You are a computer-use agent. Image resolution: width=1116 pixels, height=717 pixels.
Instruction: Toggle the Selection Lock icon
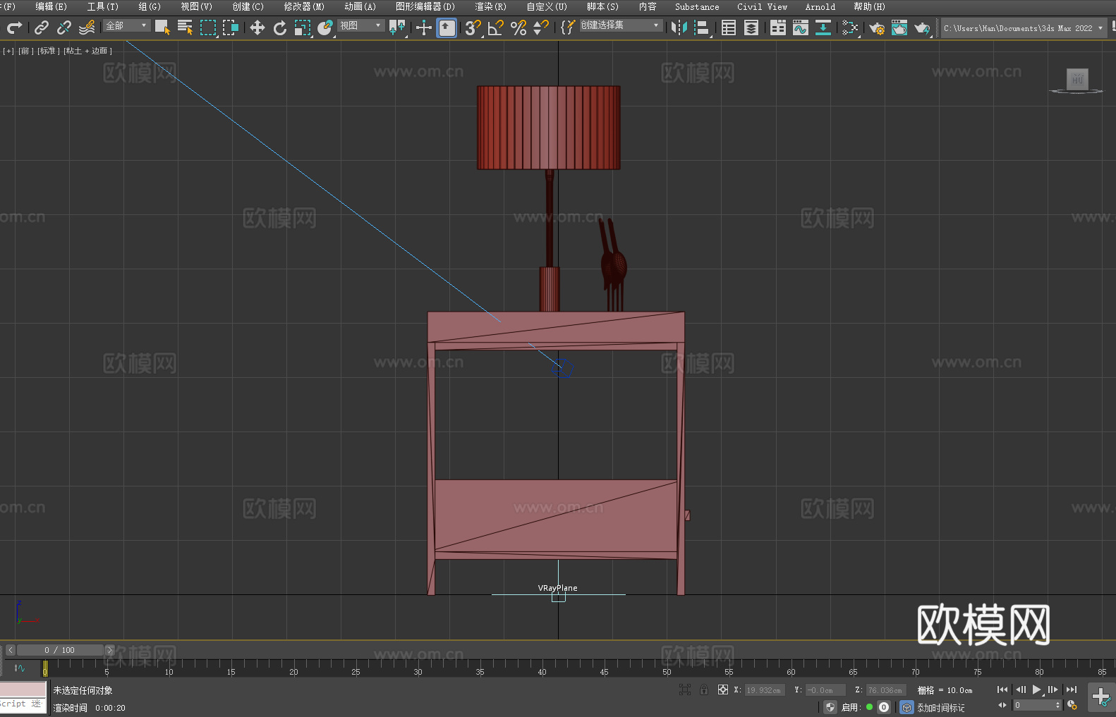tap(704, 690)
